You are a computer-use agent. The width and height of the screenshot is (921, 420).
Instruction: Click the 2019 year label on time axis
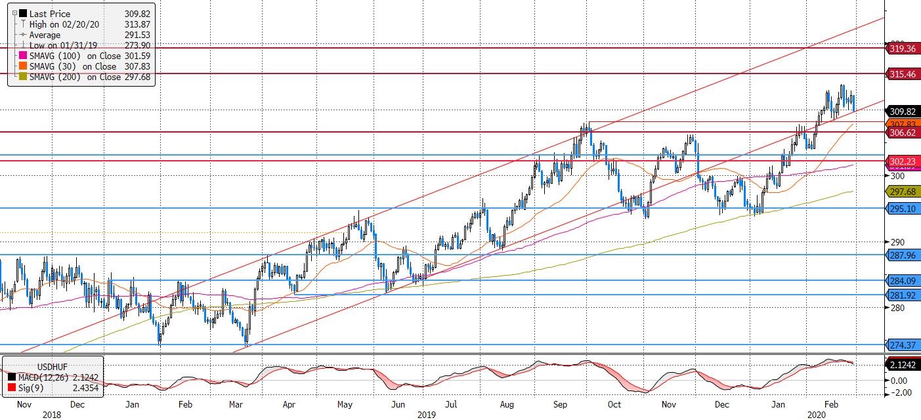tap(427, 415)
